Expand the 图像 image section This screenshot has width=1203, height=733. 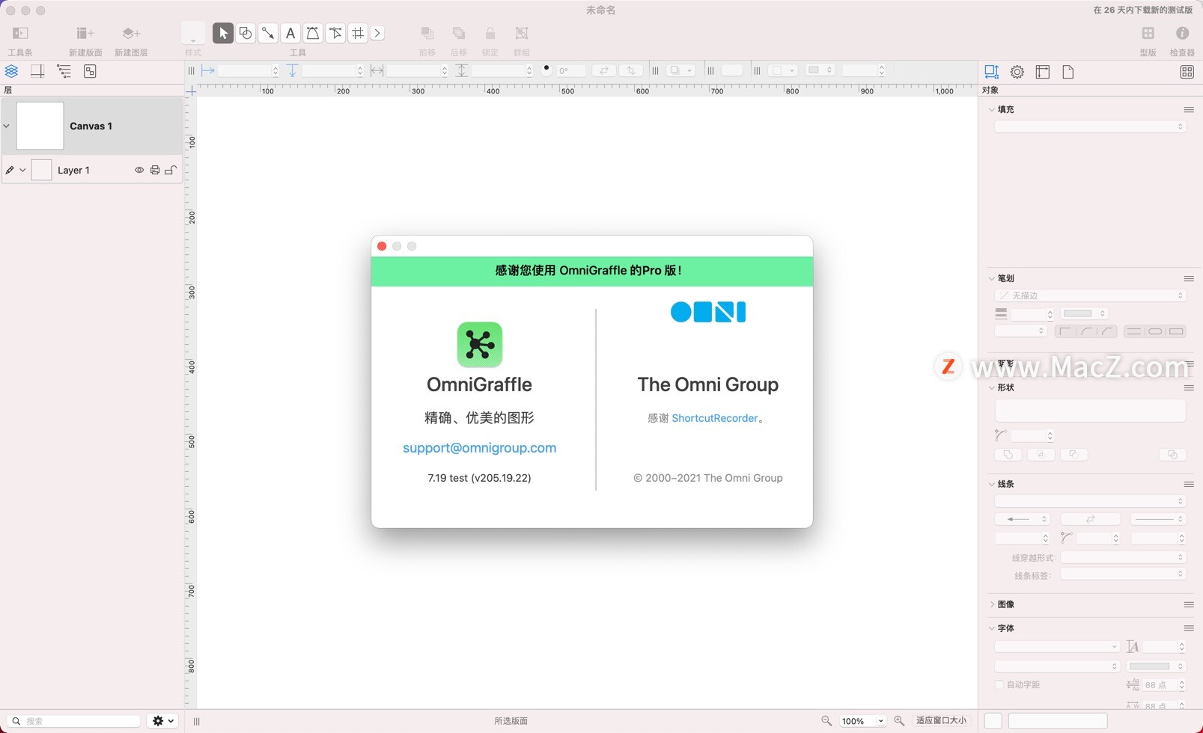click(x=992, y=604)
